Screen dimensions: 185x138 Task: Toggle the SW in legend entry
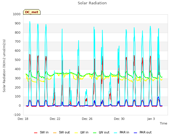pos(41,132)
